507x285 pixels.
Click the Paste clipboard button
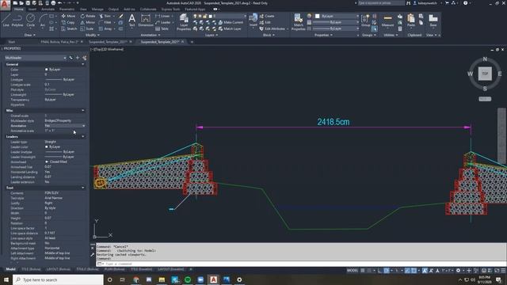(411, 21)
